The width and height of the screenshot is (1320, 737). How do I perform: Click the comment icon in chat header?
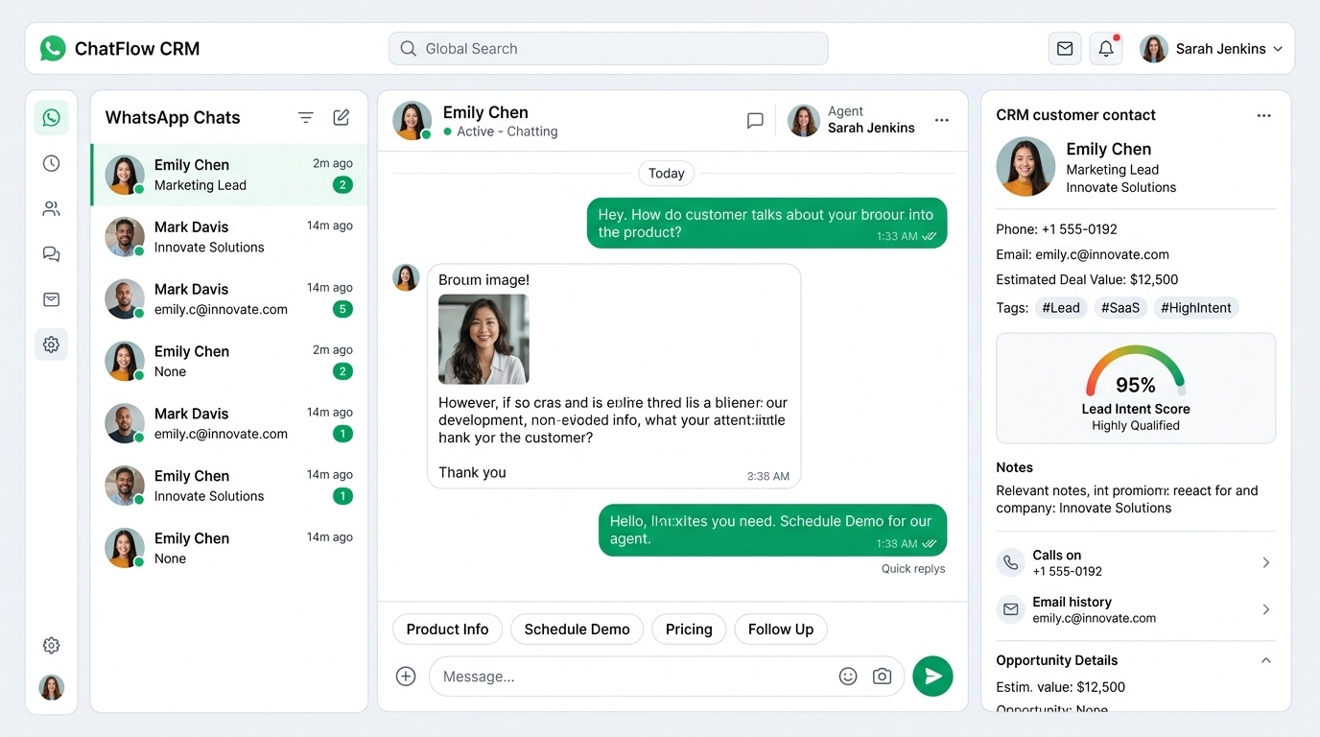click(755, 121)
